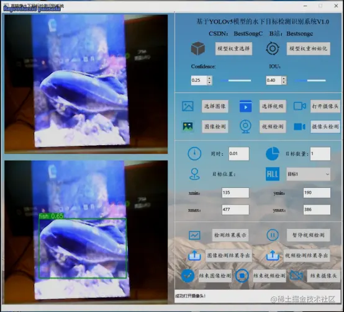Image resolution: width=344 pixels, height=312 pixels.
Task: Click the Confidence slider track
Action: [235, 81]
